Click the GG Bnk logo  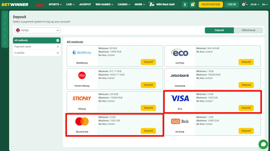coord(180,121)
